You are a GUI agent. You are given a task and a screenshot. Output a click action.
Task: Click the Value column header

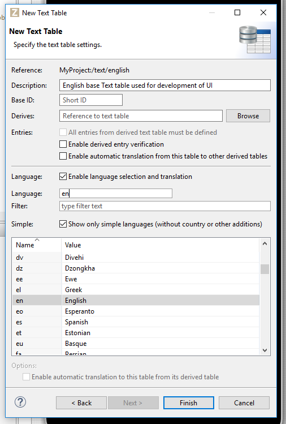coord(161,245)
